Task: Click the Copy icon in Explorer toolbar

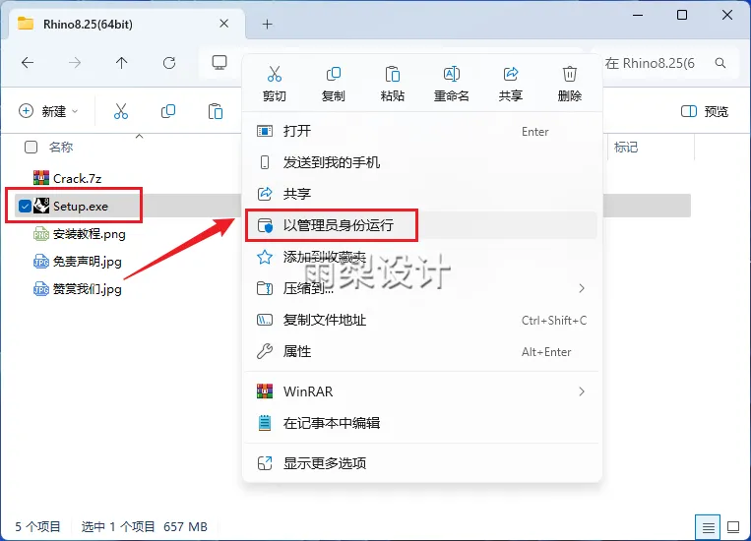Action: click(x=168, y=111)
